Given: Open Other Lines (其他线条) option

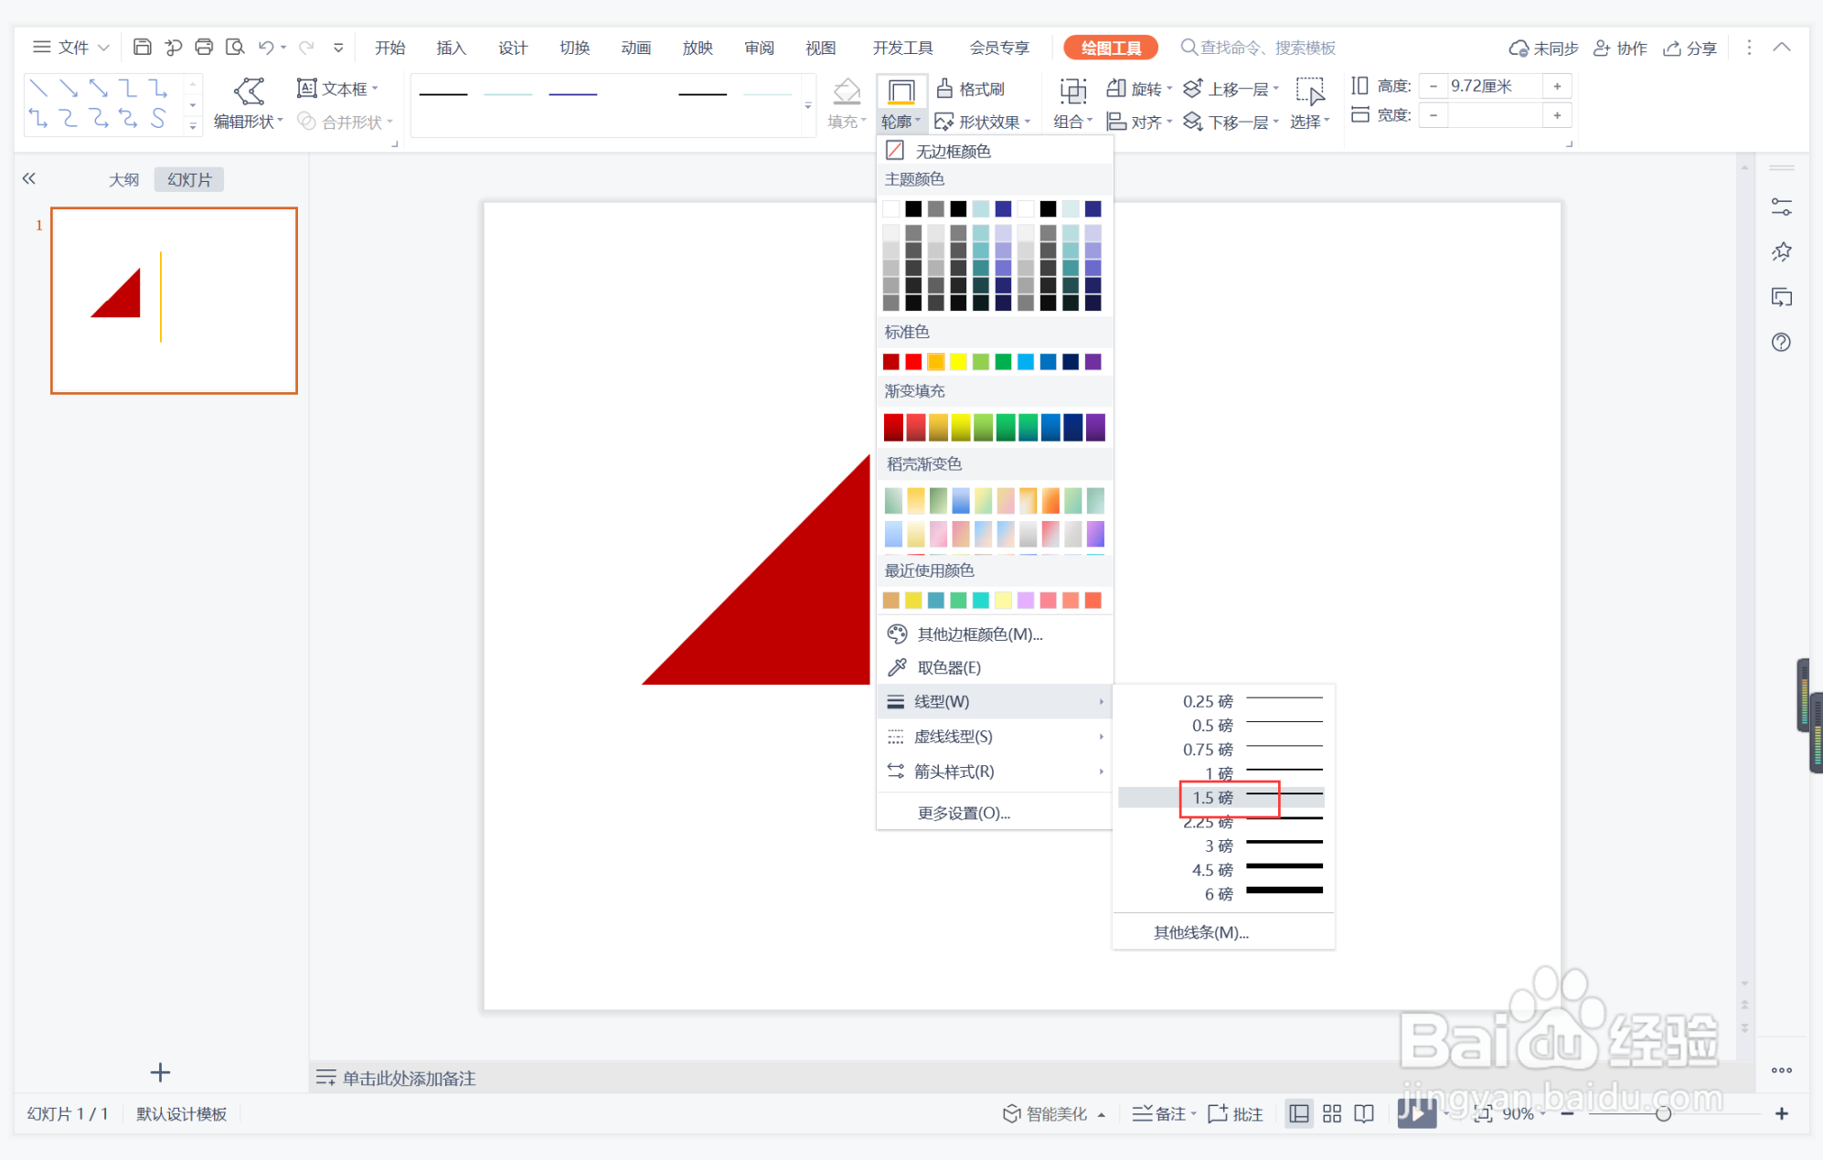Looking at the screenshot, I should 1223,932.
